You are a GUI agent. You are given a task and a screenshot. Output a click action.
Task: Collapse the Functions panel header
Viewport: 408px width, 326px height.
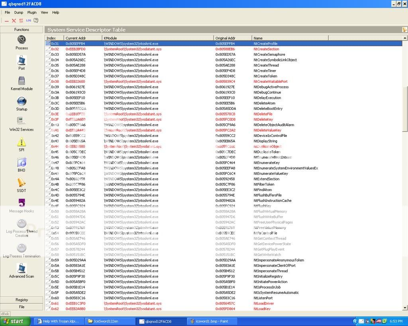point(22,29)
